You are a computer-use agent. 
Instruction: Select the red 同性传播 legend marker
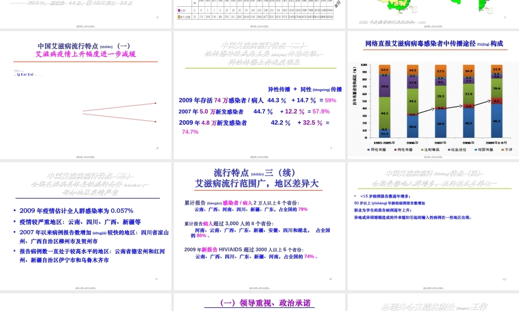click(x=395, y=149)
